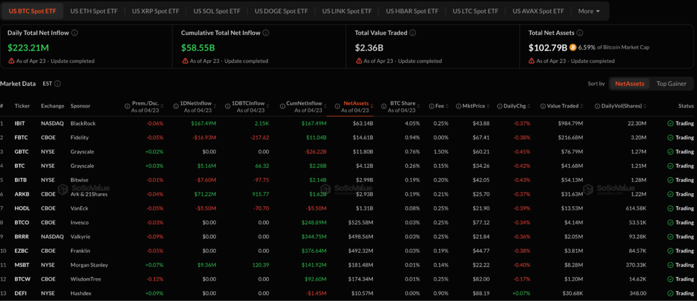Click the info icon beside EST

pos(58,84)
